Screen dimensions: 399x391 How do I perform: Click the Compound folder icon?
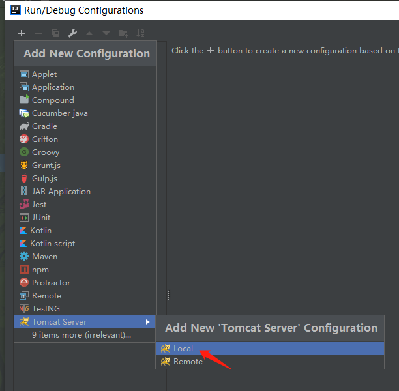point(24,100)
